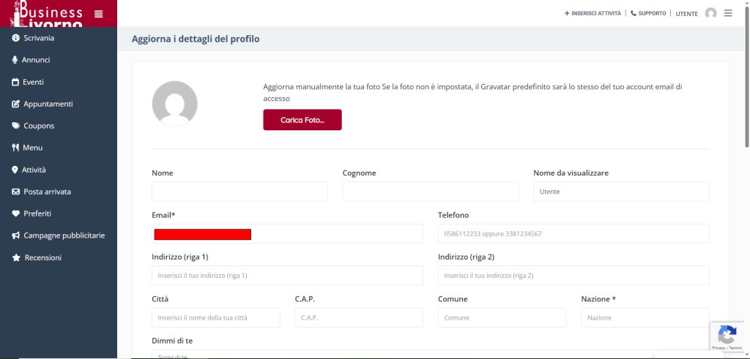Open the Supporto link in header
The height and width of the screenshot is (359, 750).
pyautogui.click(x=648, y=13)
